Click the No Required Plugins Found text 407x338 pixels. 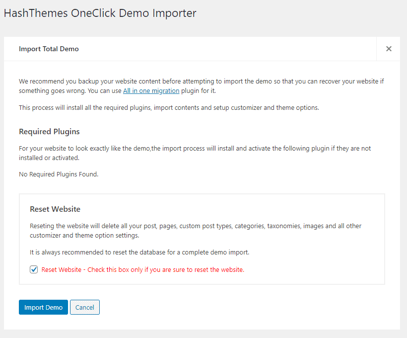pyautogui.click(x=59, y=174)
